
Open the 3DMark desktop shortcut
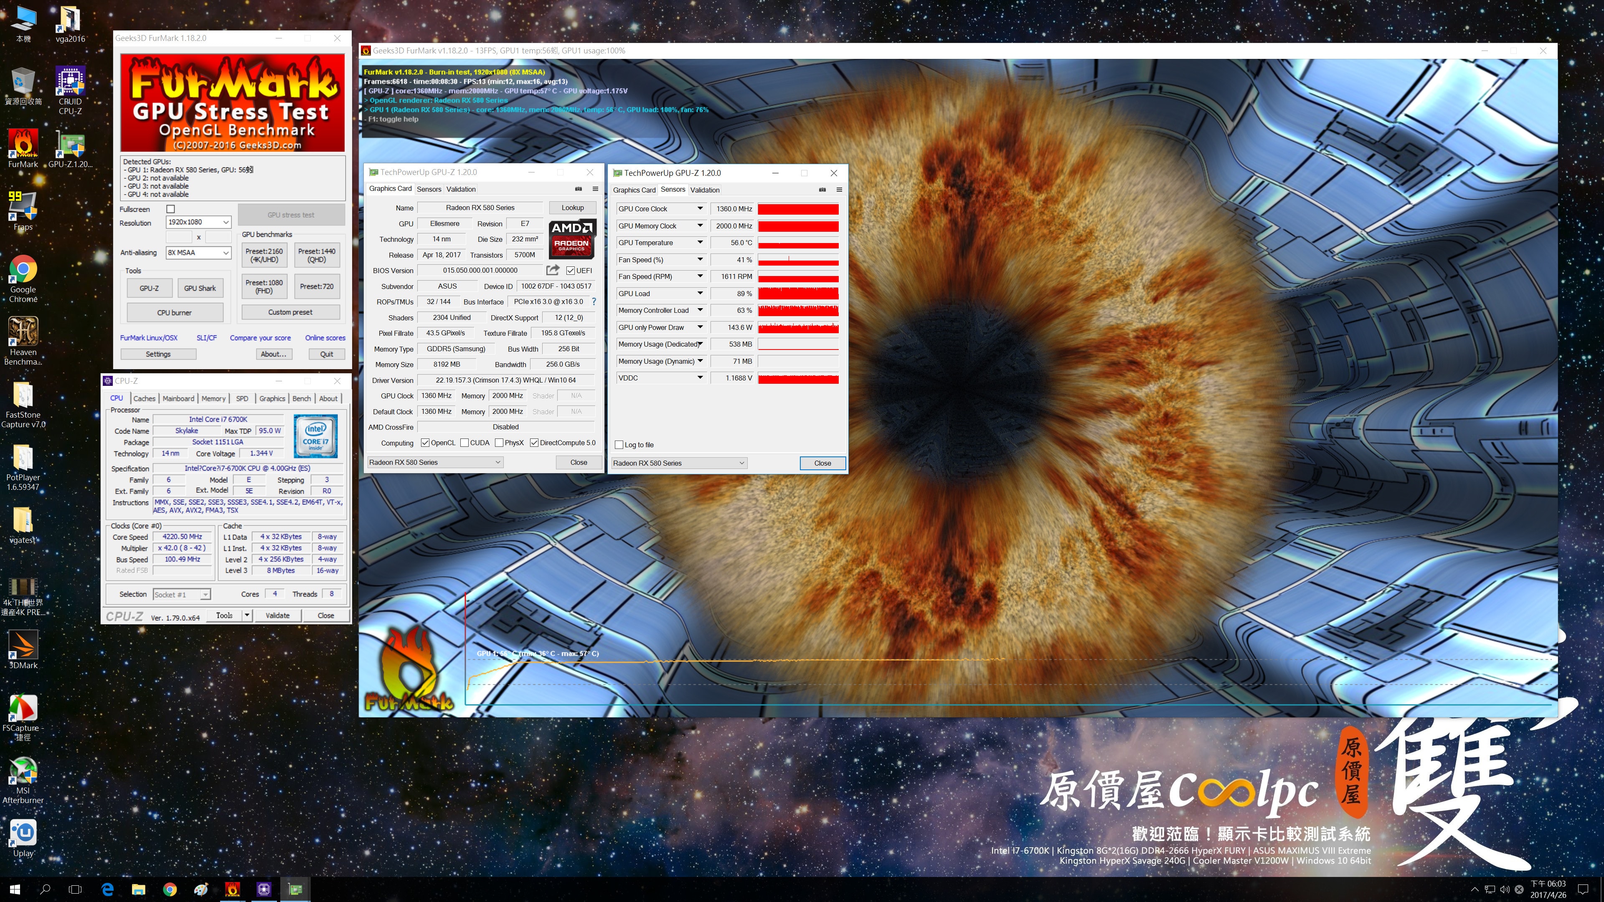point(23,649)
